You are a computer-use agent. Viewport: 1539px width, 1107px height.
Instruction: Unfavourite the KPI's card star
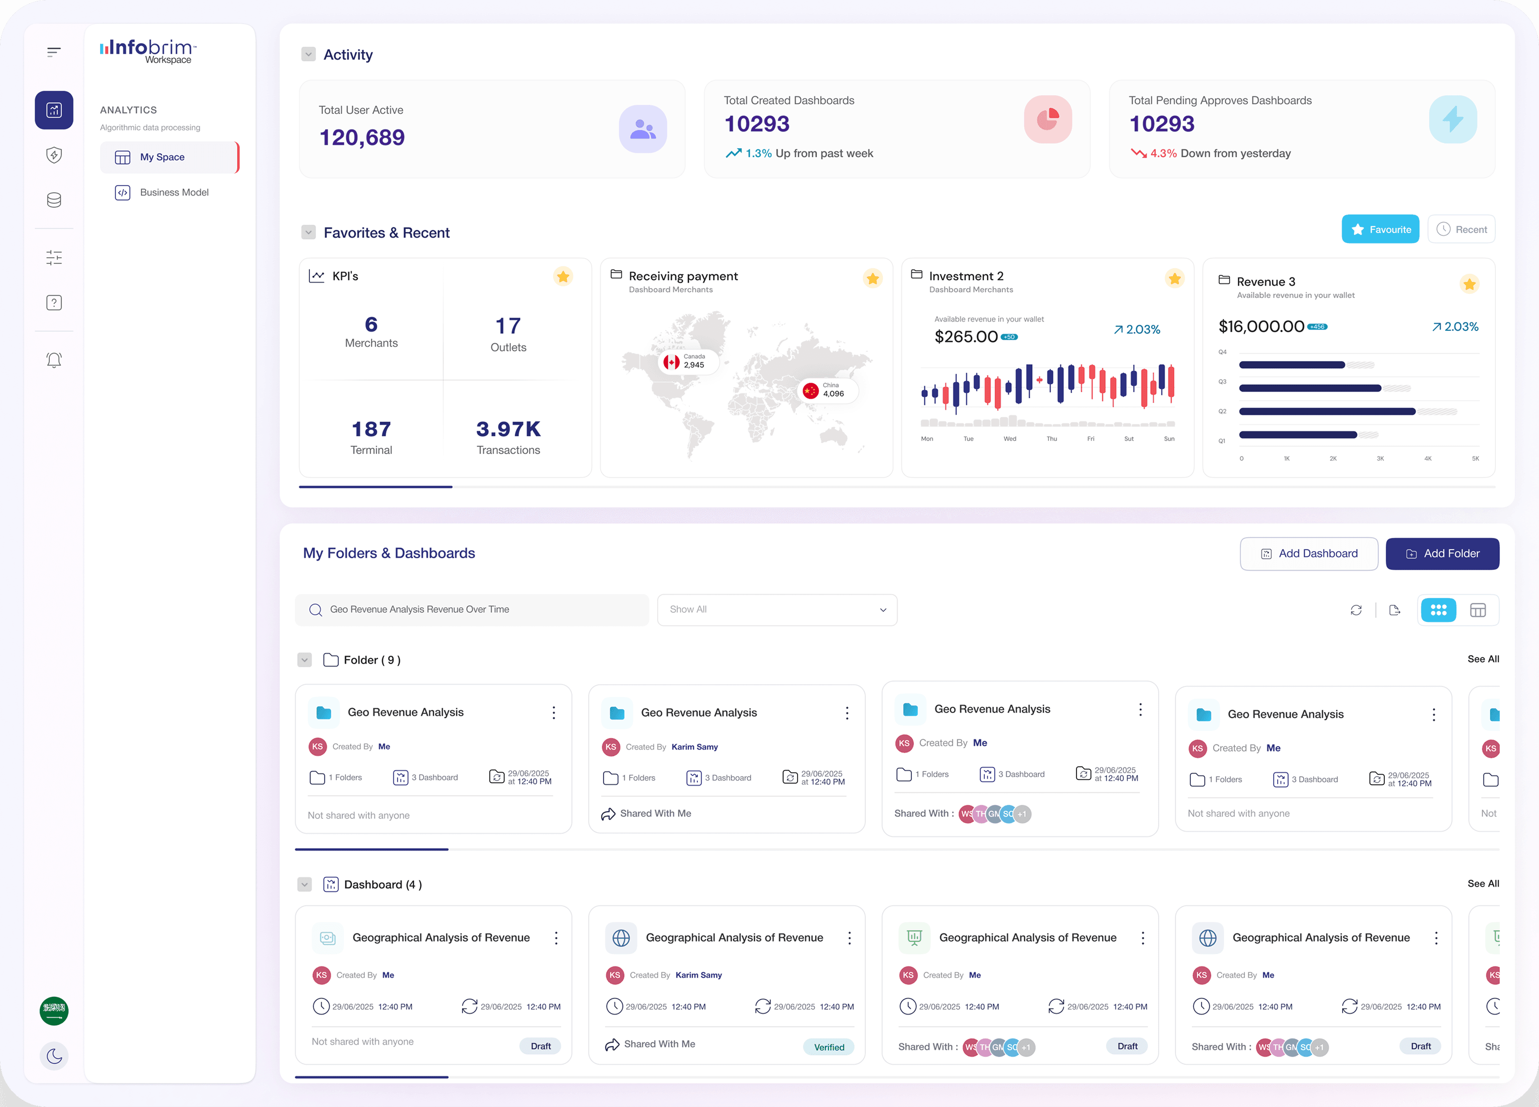[x=563, y=276]
